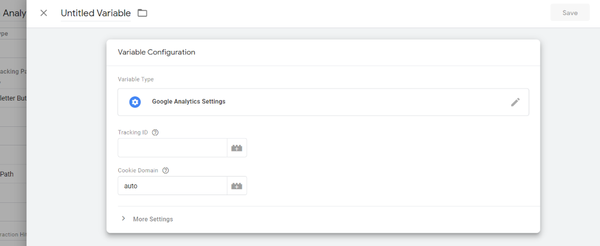Edit variable type with the pencil icon
The height and width of the screenshot is (246, 600).
515,102
